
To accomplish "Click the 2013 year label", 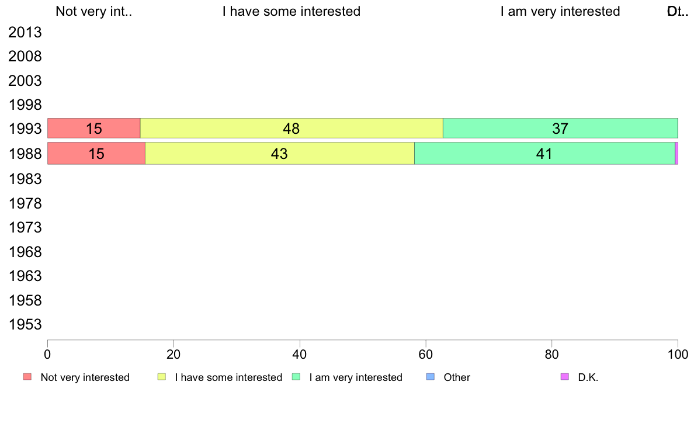I will tap(25, 32).
